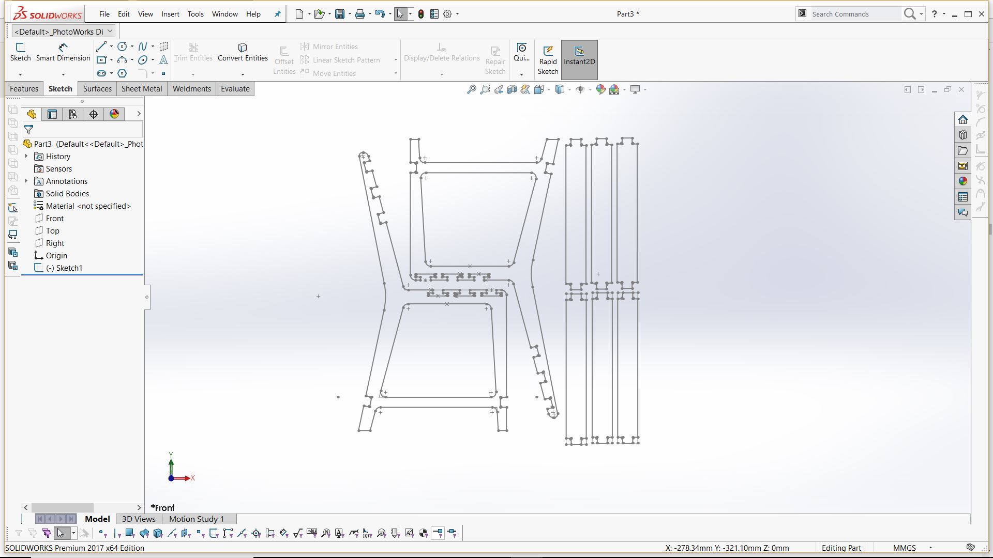
Task: Toggle the pin for the menu bar
Action: pyautogui.click(x=277, y=14)
